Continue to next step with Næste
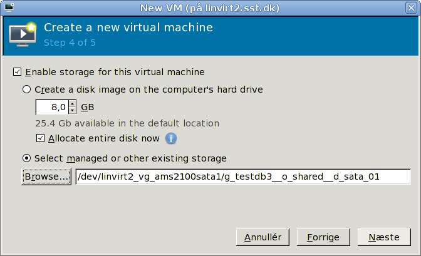 384,237
